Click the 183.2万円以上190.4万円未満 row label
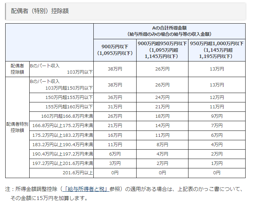Image resolution: width=255 pixels, height=201 pixels. [x=61, y=145]
